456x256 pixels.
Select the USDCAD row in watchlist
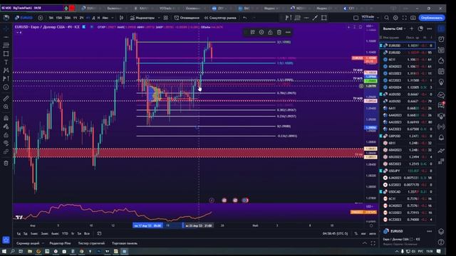[x=408, y=191]
